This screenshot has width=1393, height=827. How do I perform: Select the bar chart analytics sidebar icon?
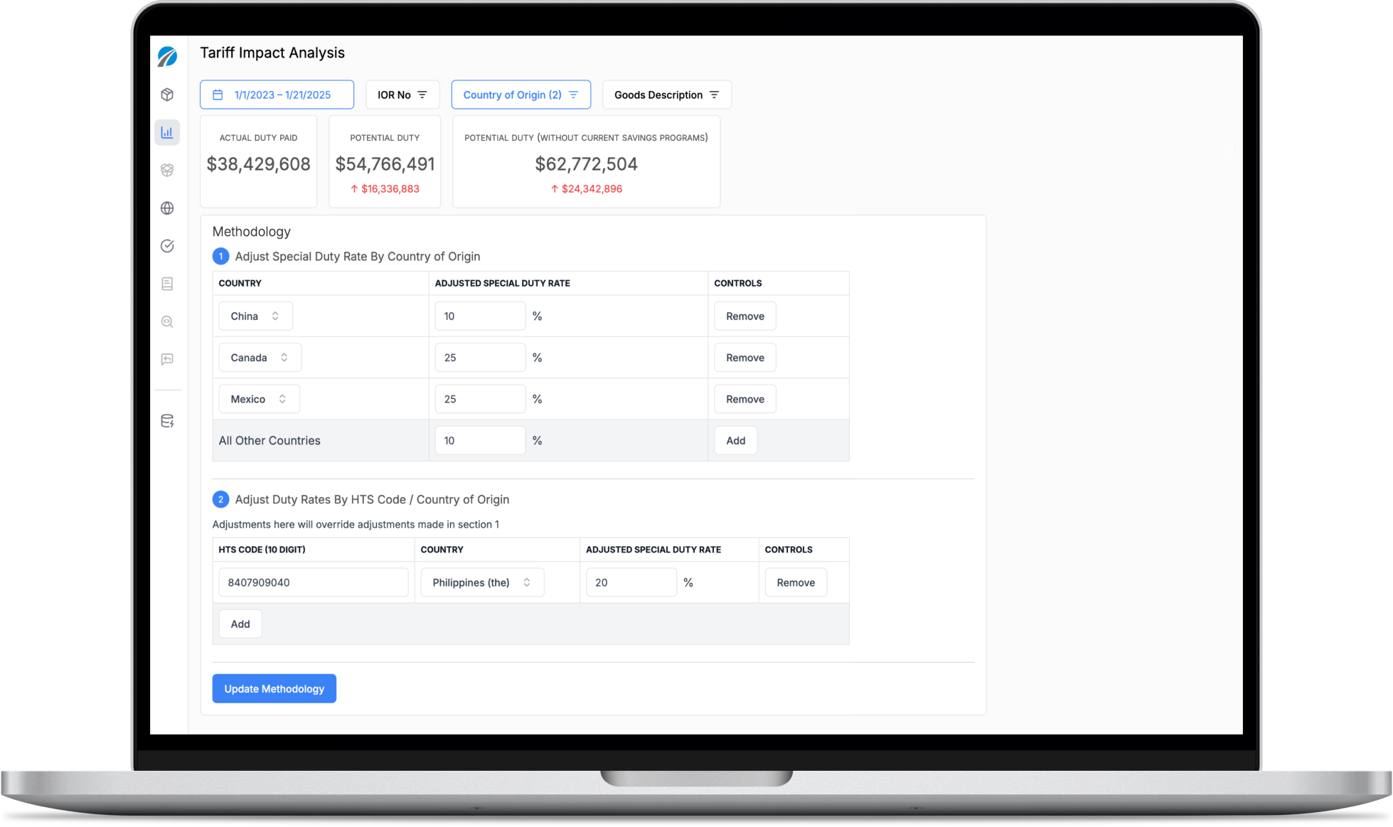[167, 132]
